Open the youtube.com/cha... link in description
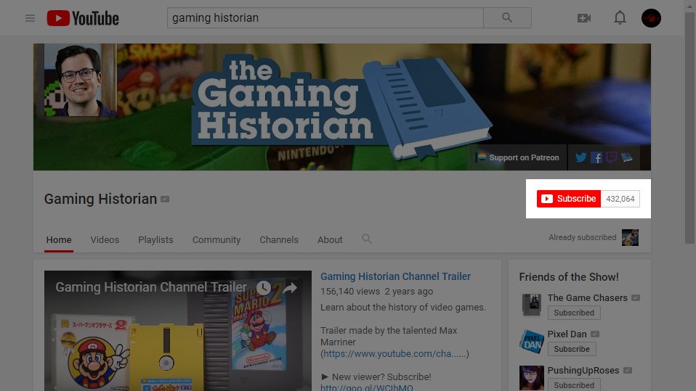Viewport: 696px width, 391px height. [x=394, y=354]
